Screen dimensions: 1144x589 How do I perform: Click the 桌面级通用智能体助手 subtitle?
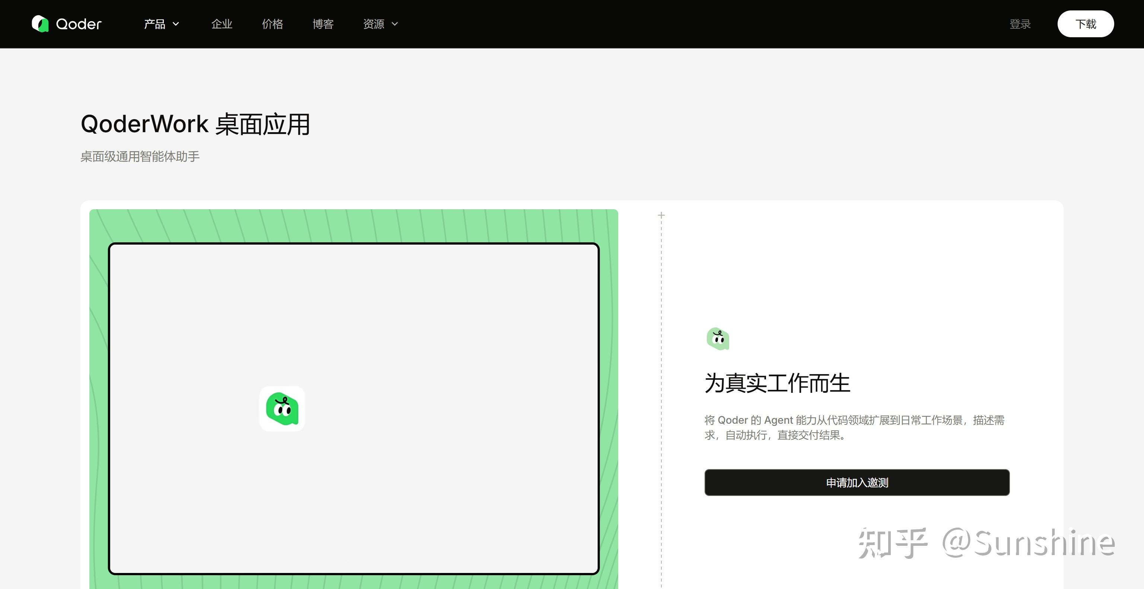[140, 157]
